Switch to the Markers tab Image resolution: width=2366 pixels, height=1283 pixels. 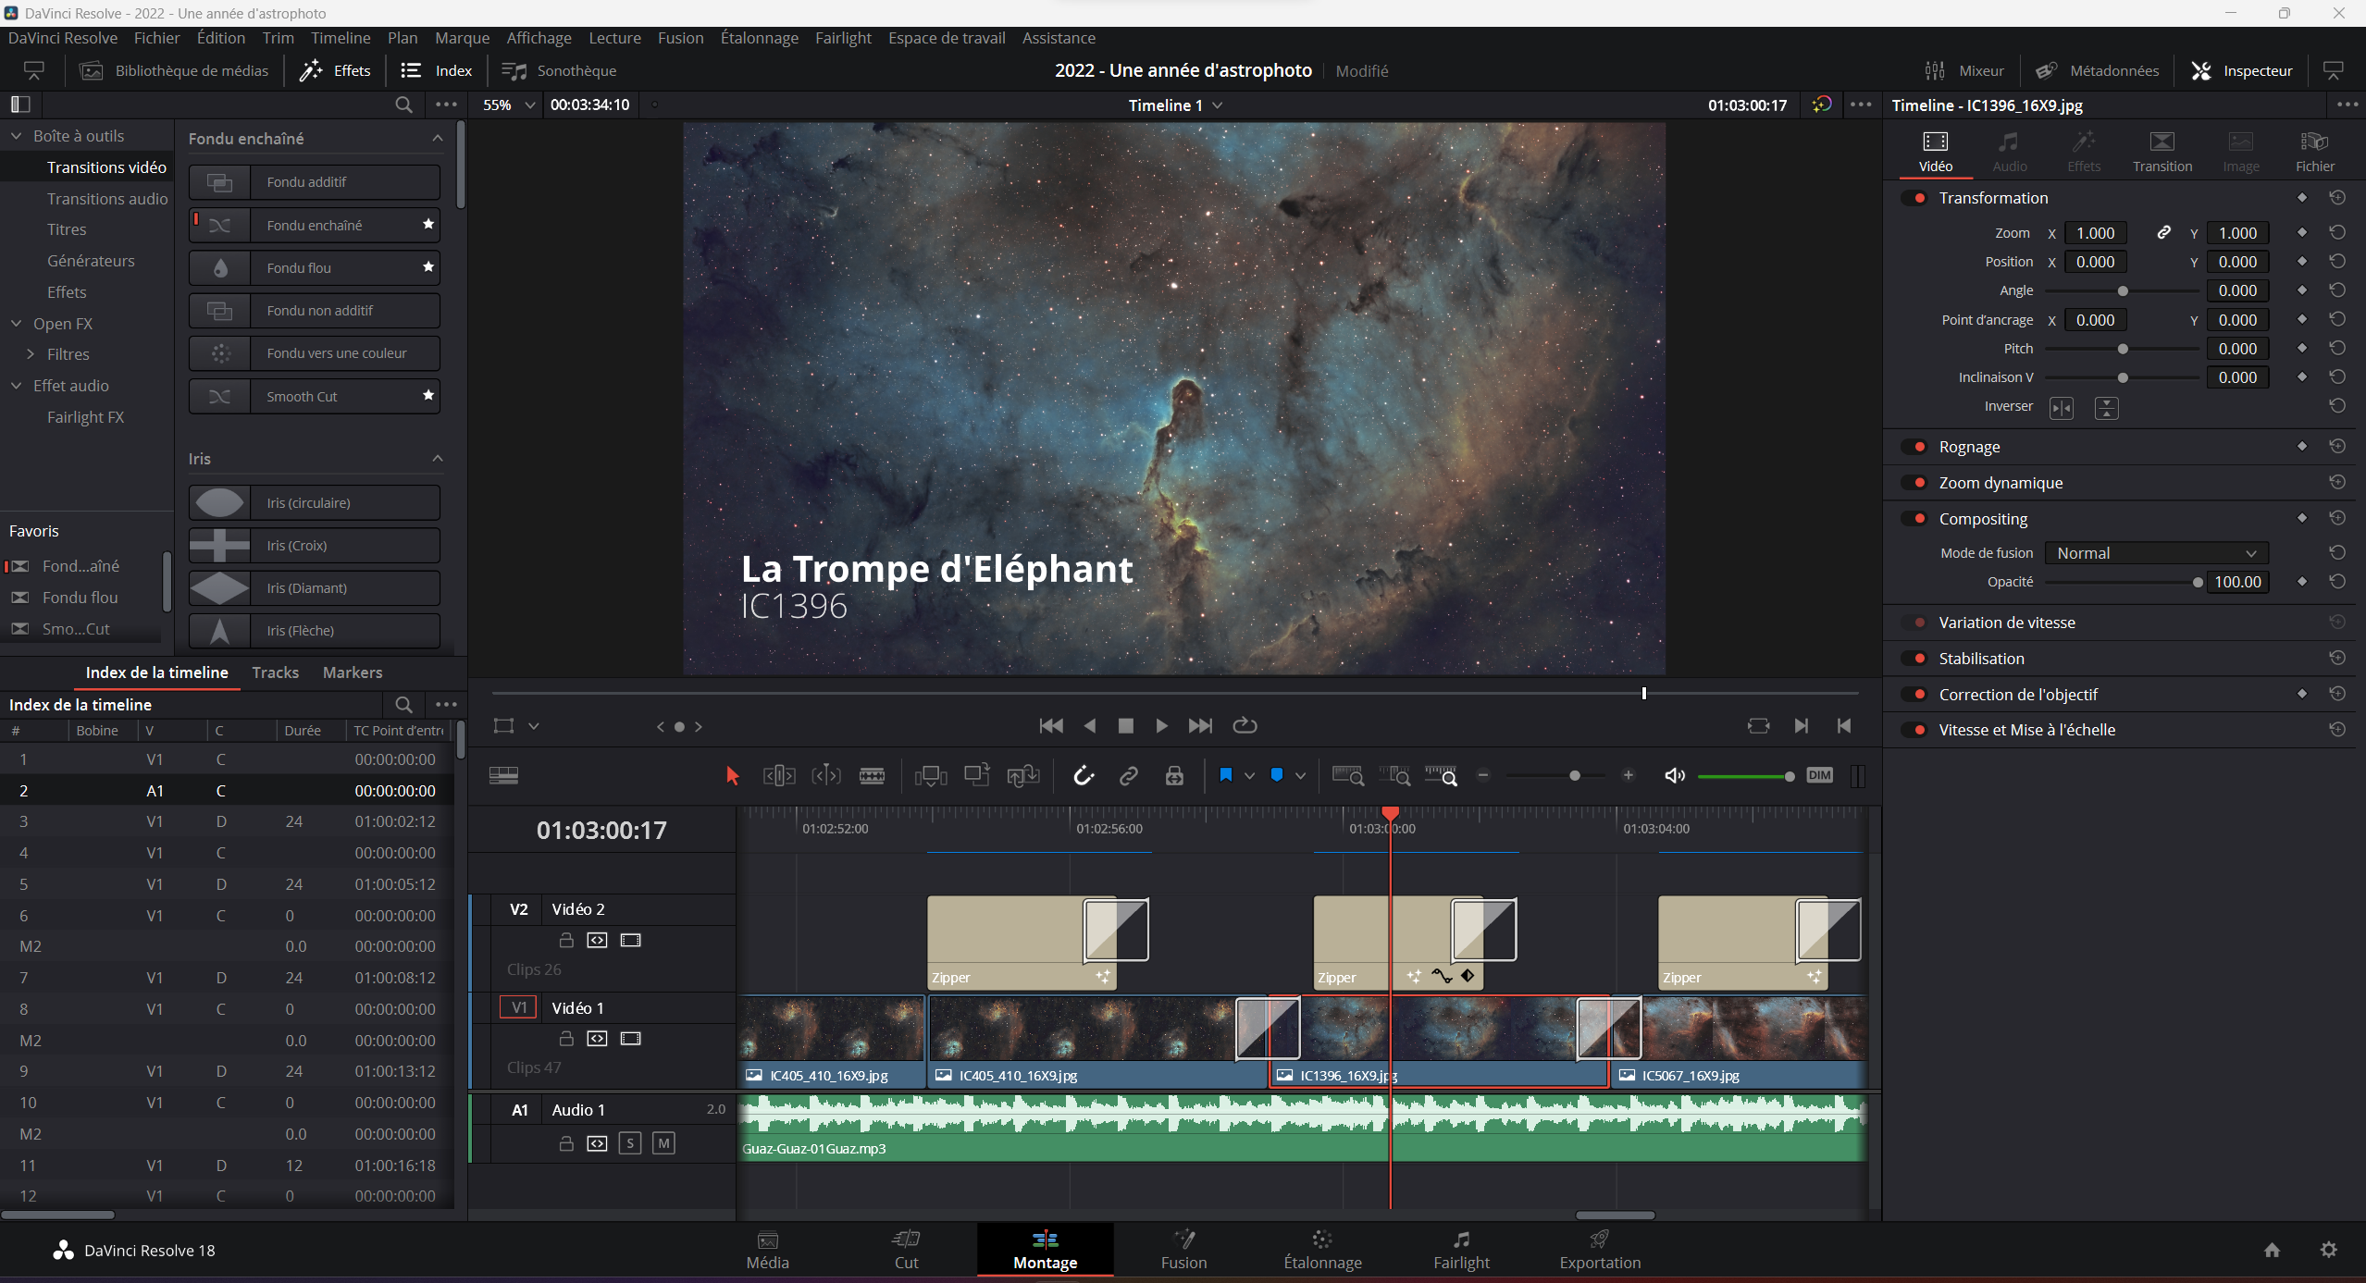(352, 672)
